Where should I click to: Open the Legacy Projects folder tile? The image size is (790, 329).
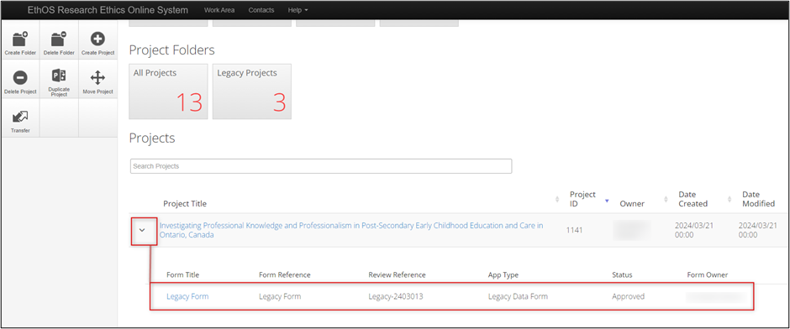coord(252,91)
